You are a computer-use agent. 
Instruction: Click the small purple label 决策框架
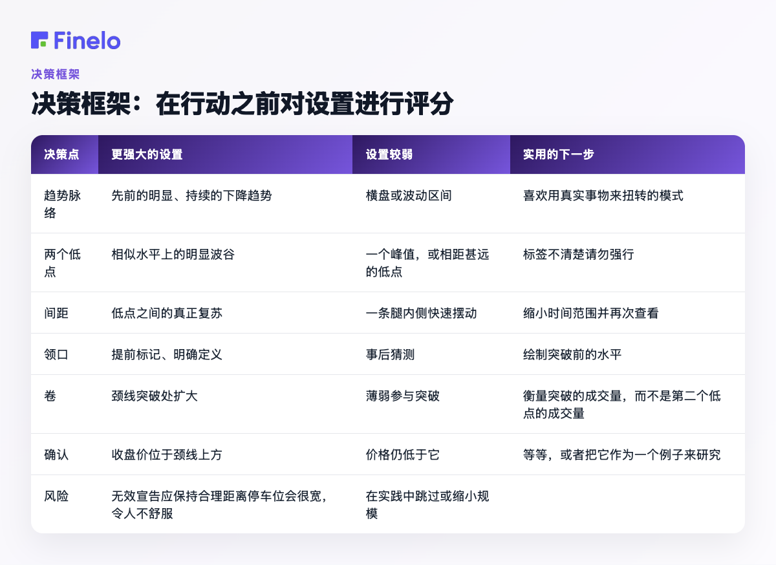point(56,74)
